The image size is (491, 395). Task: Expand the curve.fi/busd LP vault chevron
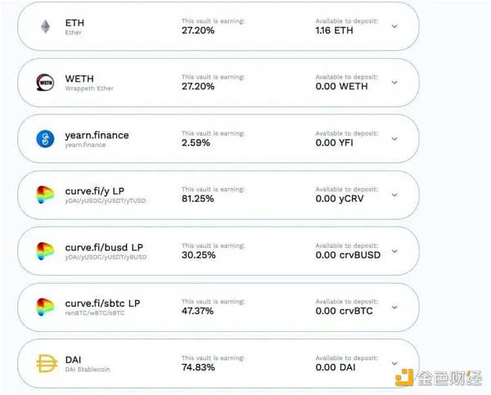pyautogui.click(x=394, y=251)
